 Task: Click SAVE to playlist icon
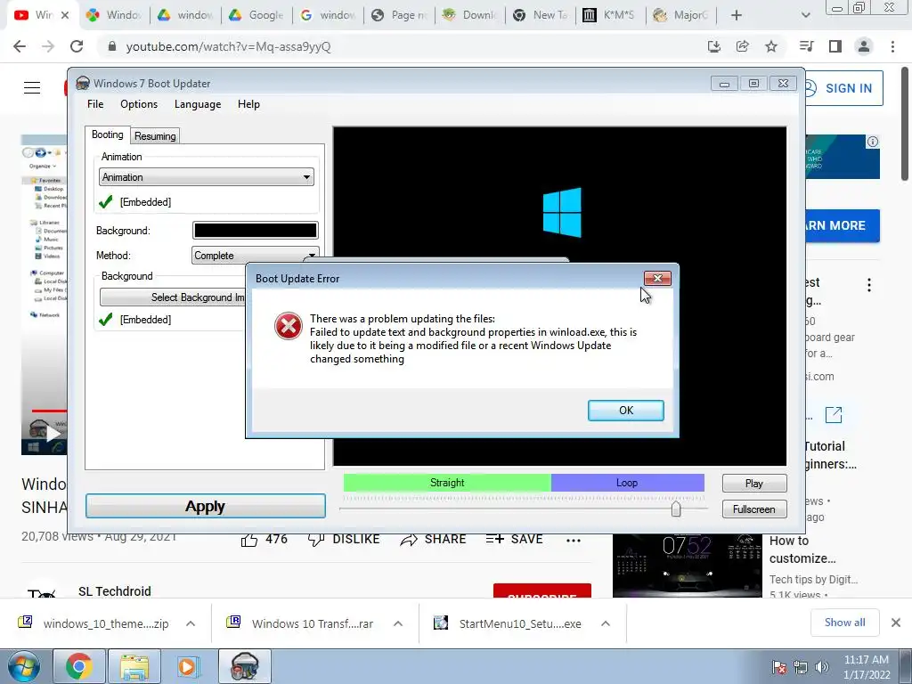[495, 540]
